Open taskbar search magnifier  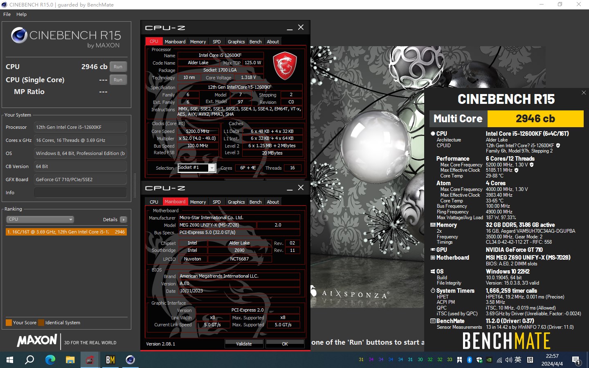[29, 360]
